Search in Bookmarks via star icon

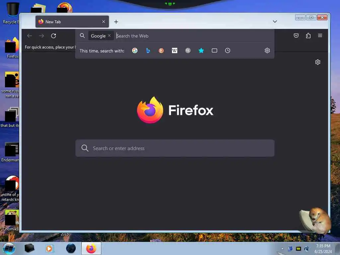point(201,50)
